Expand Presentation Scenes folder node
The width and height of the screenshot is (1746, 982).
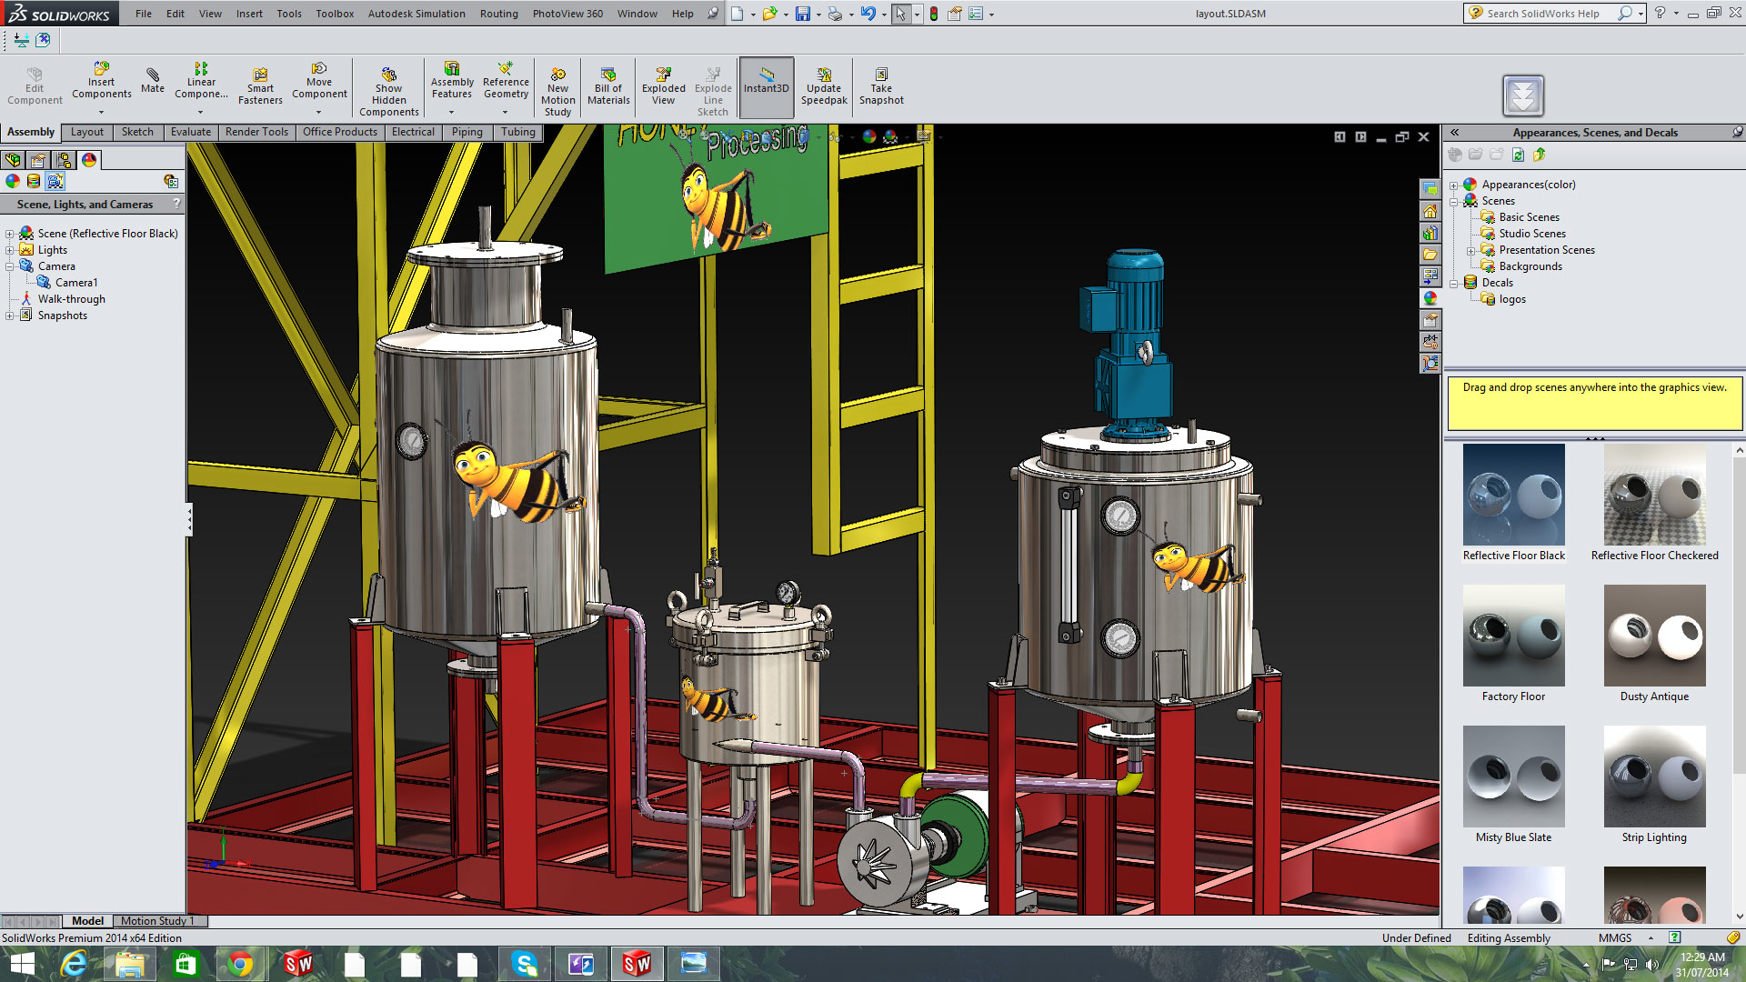pyautogui.click(x=1470, y=250)
